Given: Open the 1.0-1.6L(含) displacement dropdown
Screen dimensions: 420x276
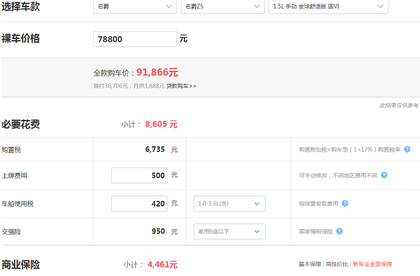Looking at the screenshot, I should click(230, 203).
